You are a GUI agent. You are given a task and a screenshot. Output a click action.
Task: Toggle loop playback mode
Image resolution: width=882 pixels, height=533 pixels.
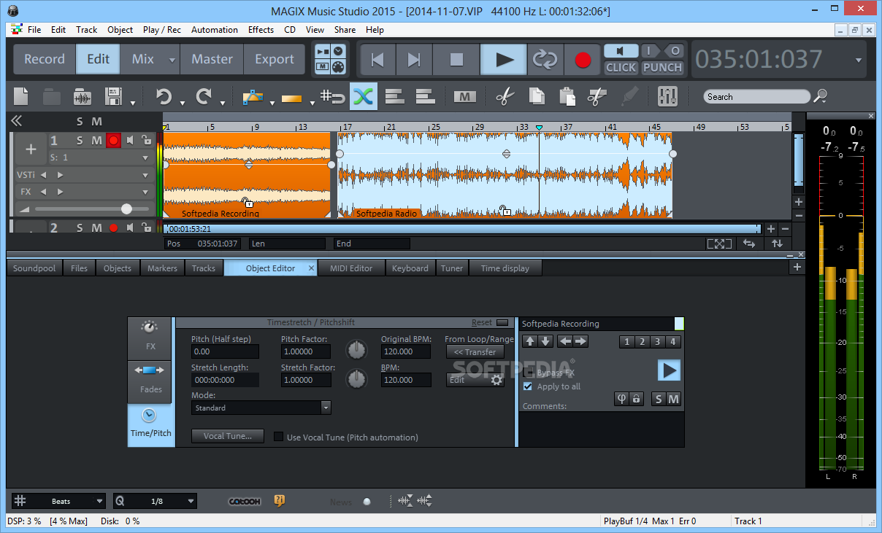pos(545,60)
